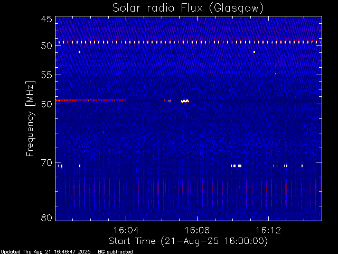Click the "50" frequency tick label
This screenshot has height=254, width=338.
pyautogui.click(x=46, y=46)
